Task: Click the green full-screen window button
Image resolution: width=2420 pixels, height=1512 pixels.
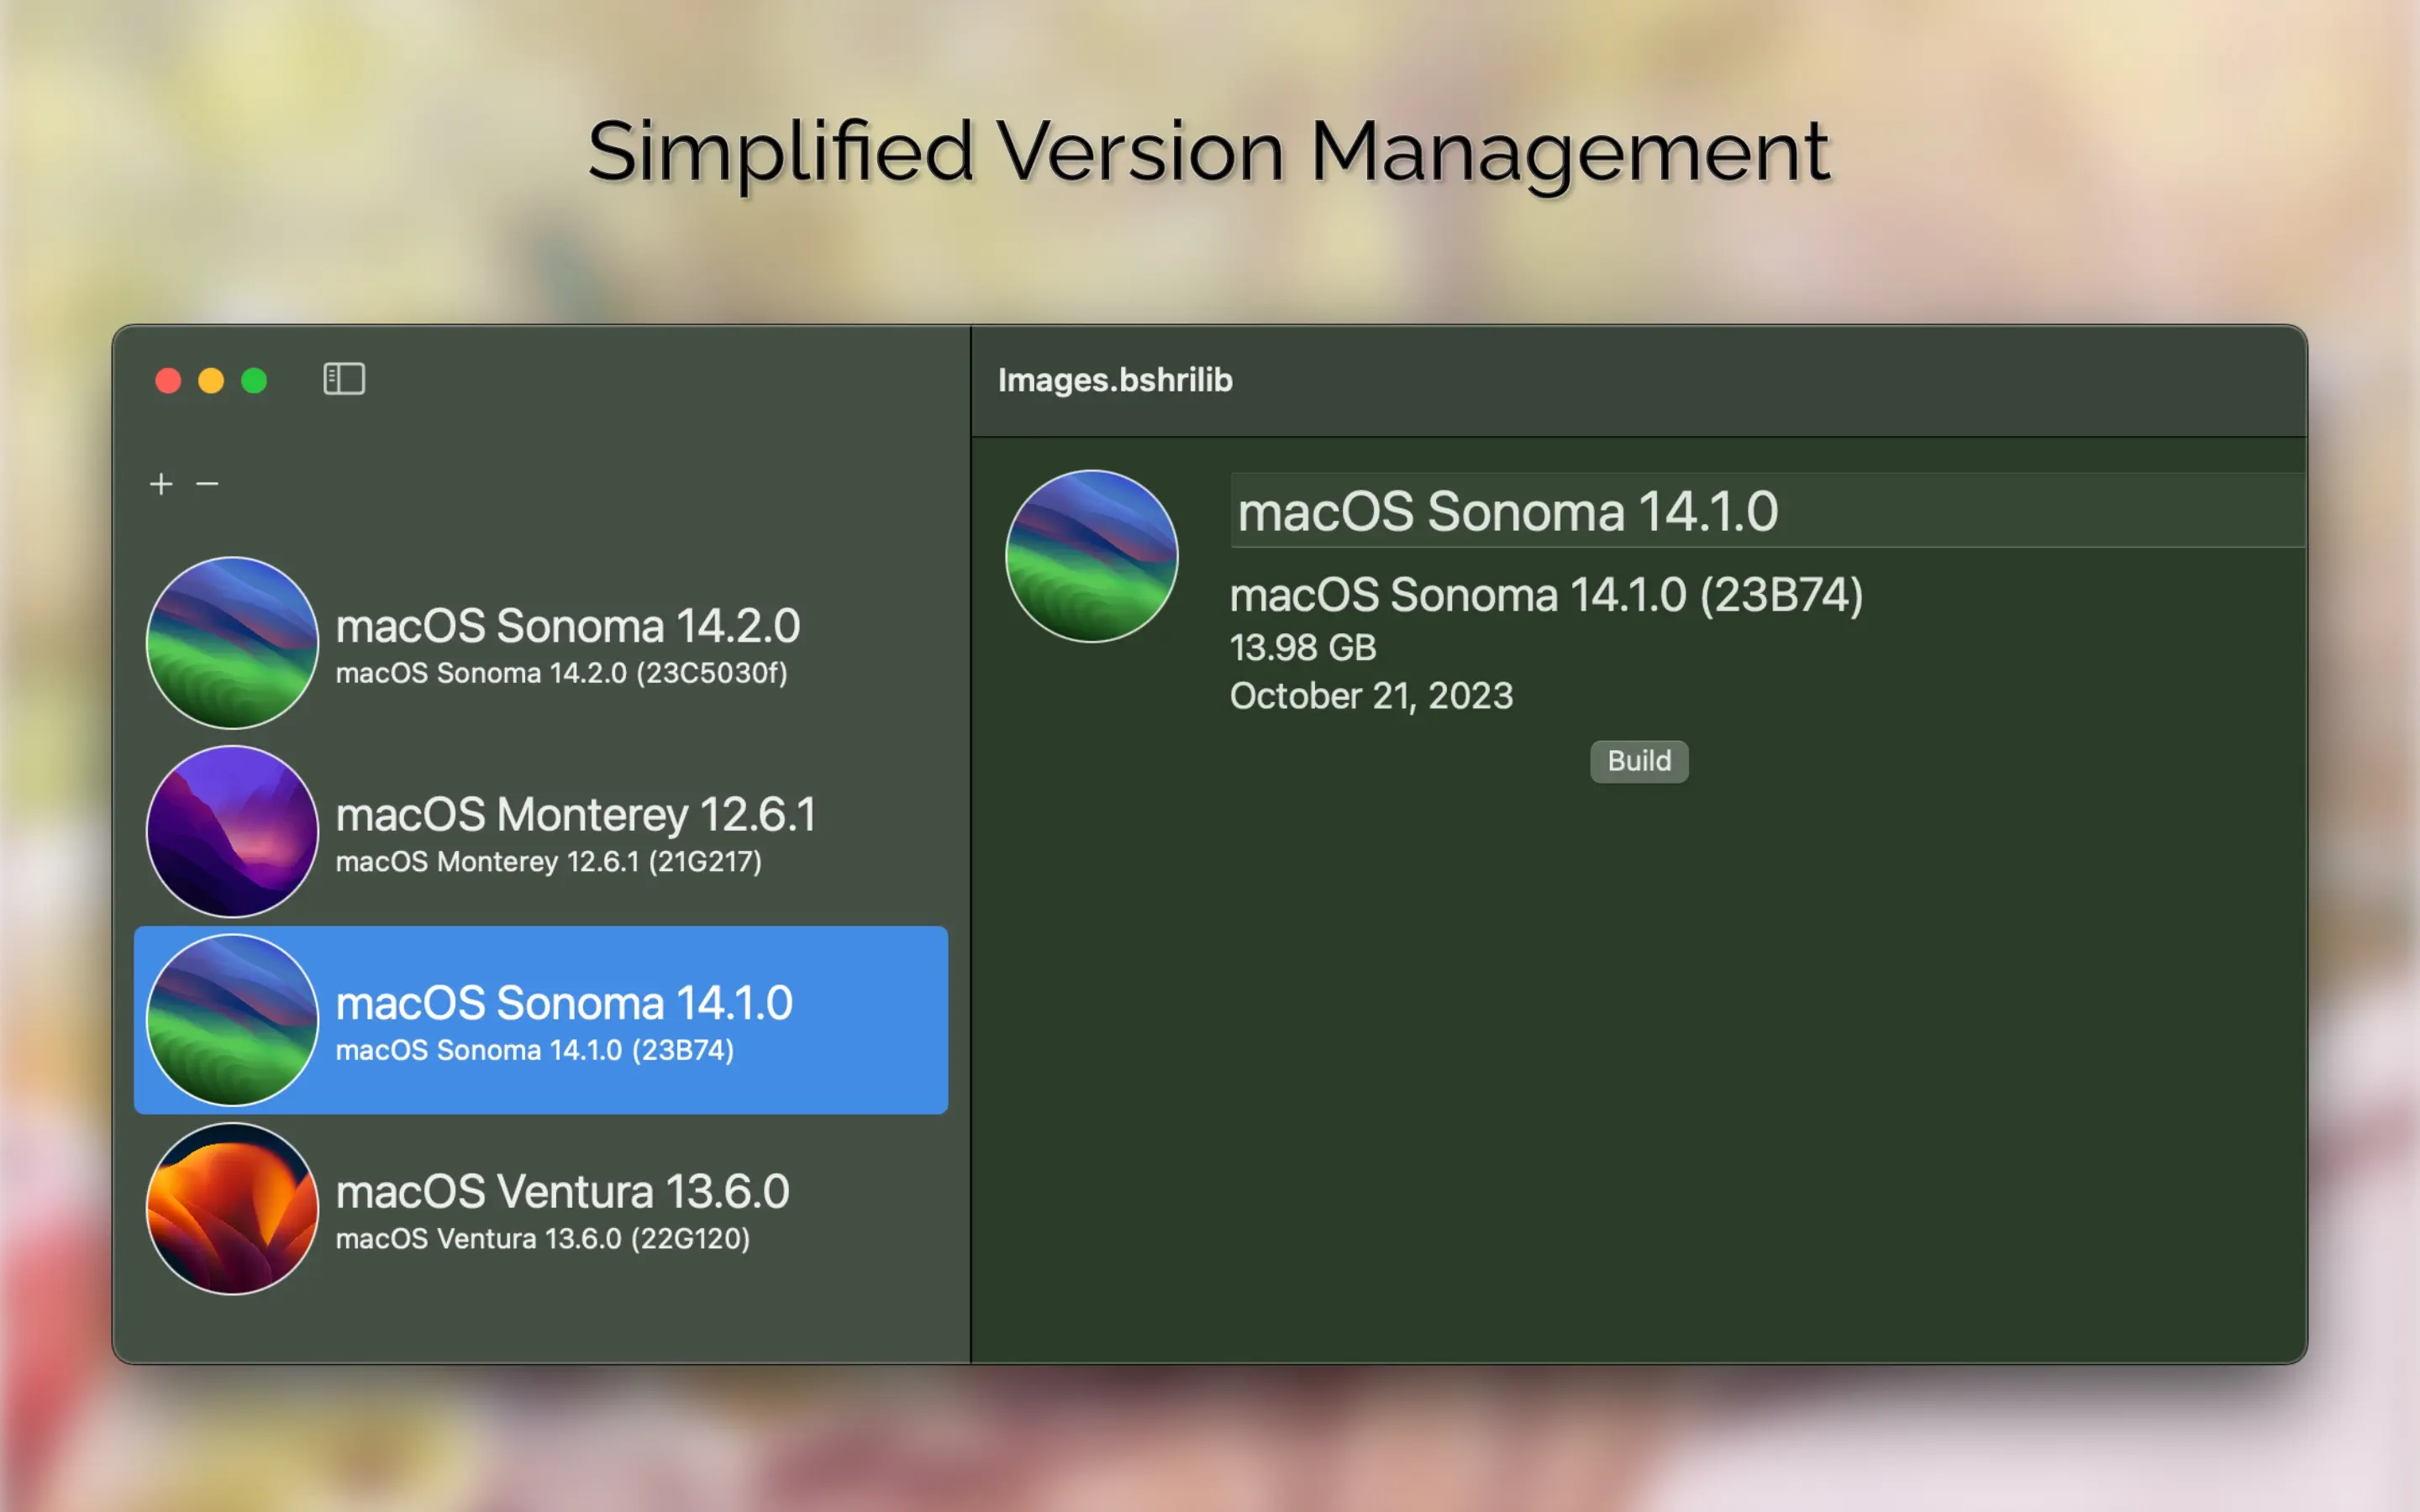Action: click(x=254, y=381)
